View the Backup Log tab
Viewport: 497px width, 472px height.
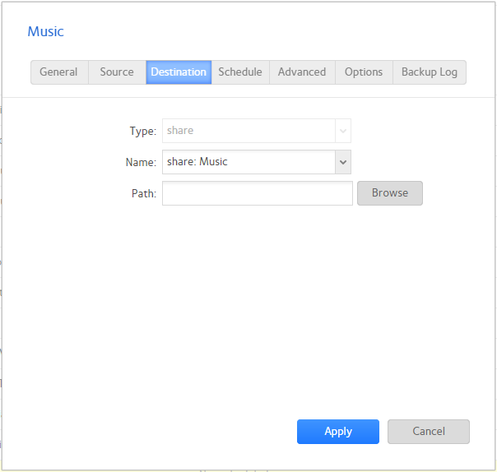click(429, 72)
